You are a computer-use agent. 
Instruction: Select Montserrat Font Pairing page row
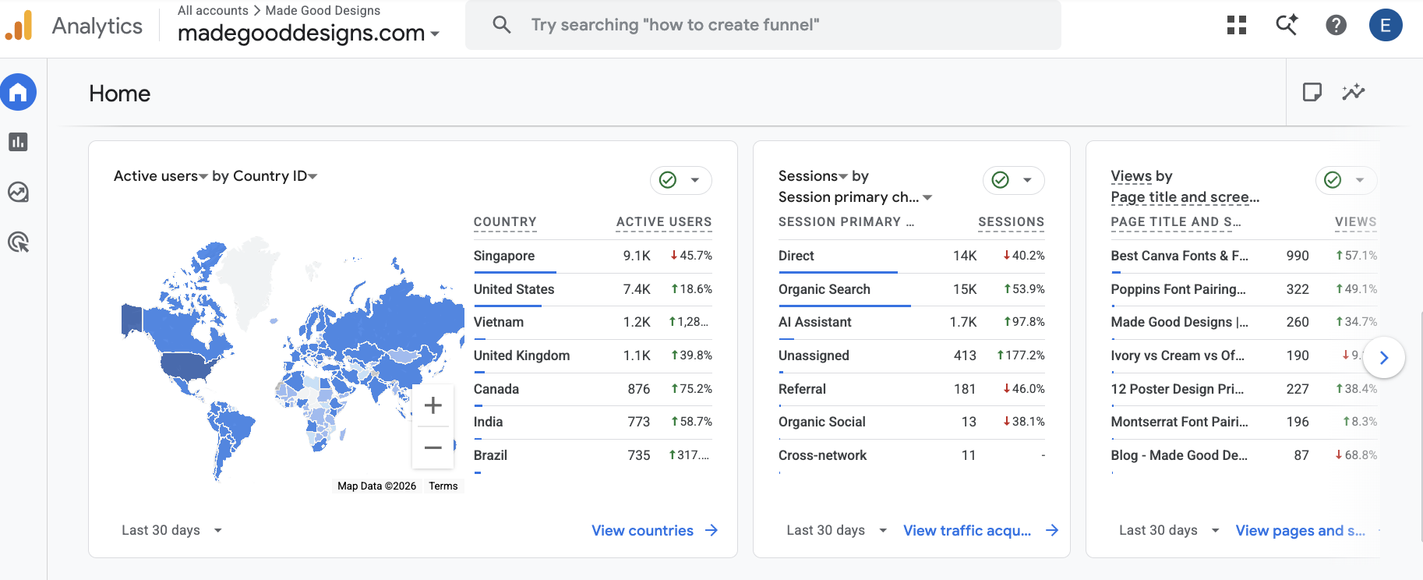1245,422
